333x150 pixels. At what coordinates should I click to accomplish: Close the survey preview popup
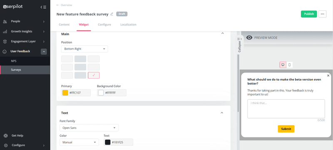tap(328, 76)
